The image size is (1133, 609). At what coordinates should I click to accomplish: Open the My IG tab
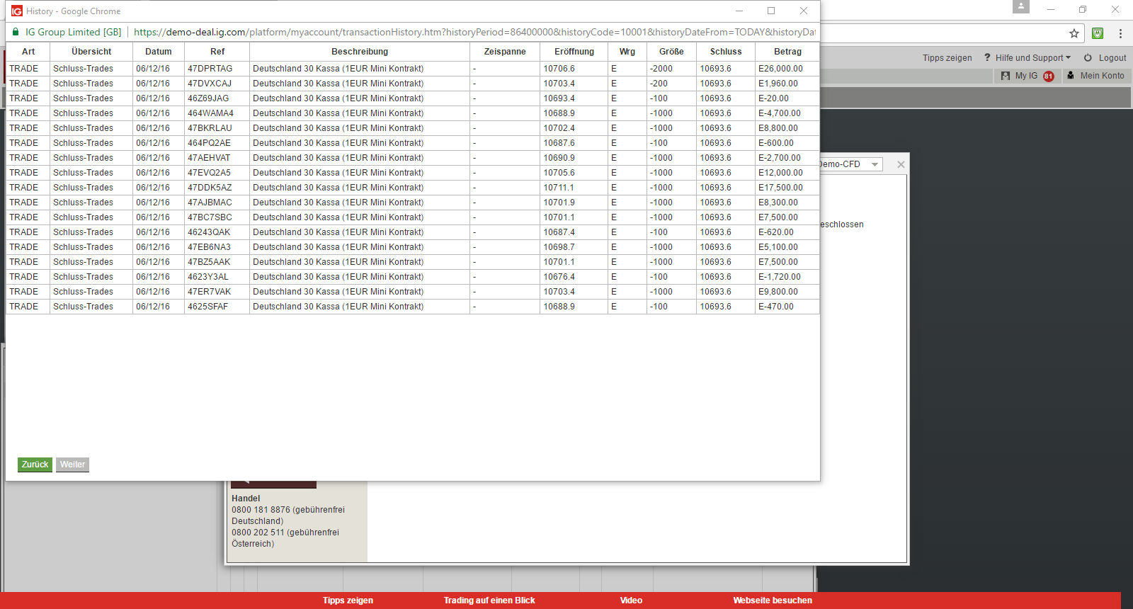point(1027,76)
